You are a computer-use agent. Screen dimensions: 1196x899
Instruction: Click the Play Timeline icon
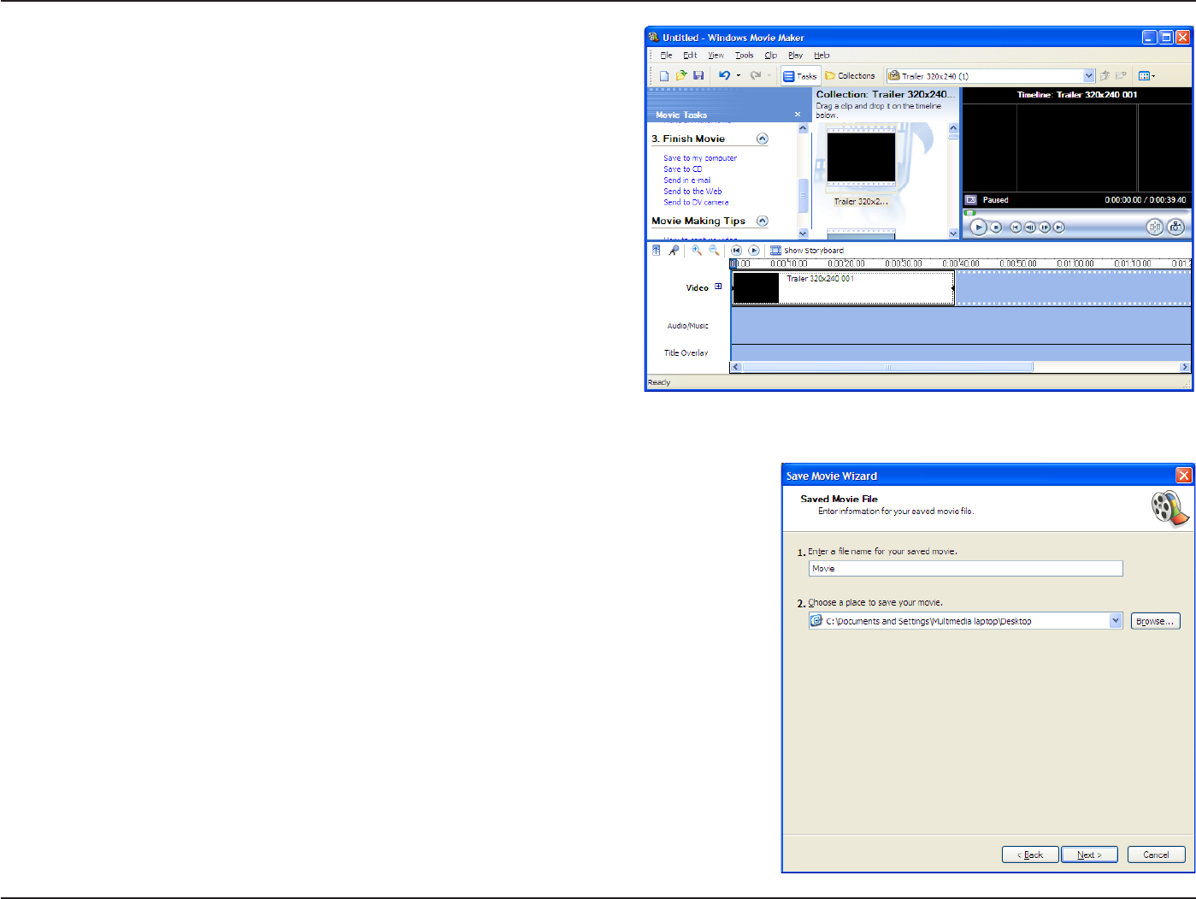(x=754, y=251)
